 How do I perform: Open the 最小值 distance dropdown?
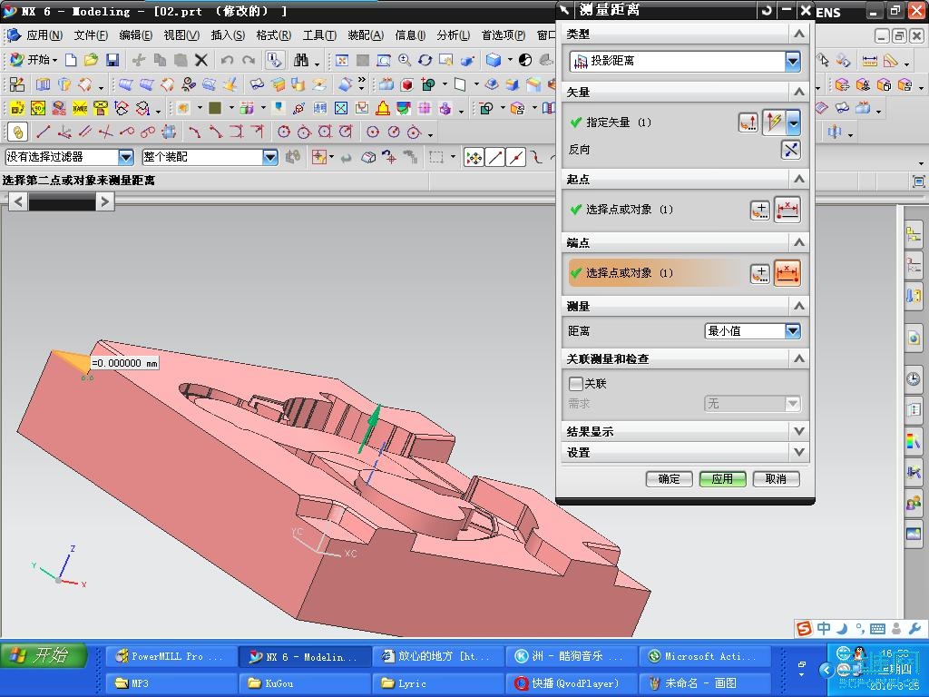click(x=793, y=330)
